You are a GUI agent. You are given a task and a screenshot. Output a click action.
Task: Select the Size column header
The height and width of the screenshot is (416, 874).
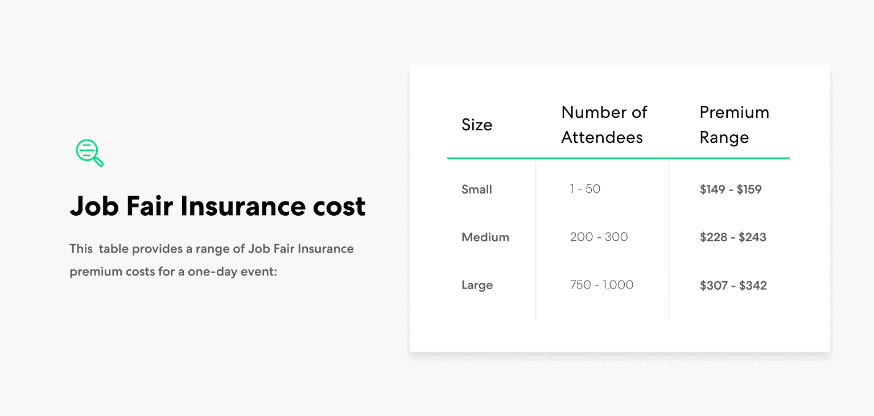477,125
